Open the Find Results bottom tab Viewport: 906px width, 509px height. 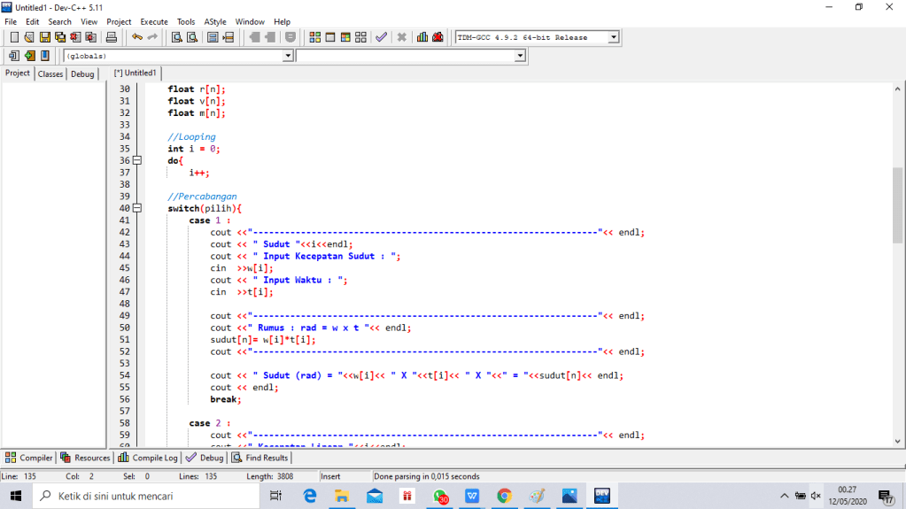(260, 458)
